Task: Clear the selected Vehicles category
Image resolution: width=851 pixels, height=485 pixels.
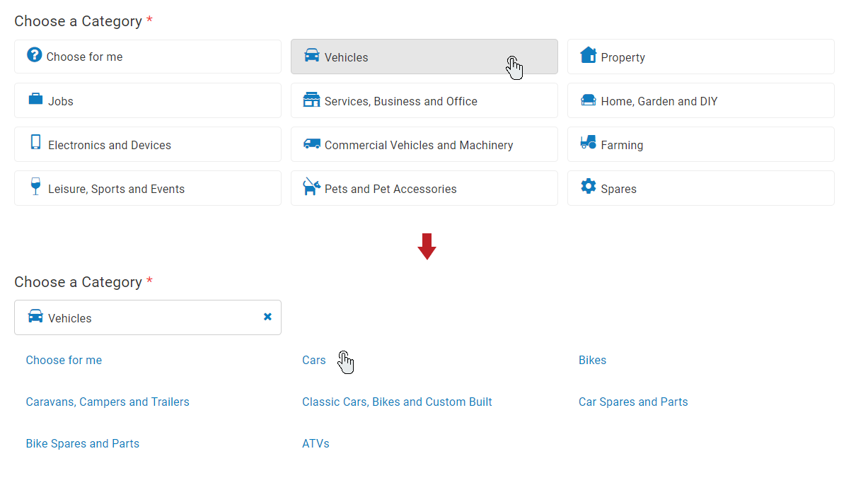Action: coord(267,317)
